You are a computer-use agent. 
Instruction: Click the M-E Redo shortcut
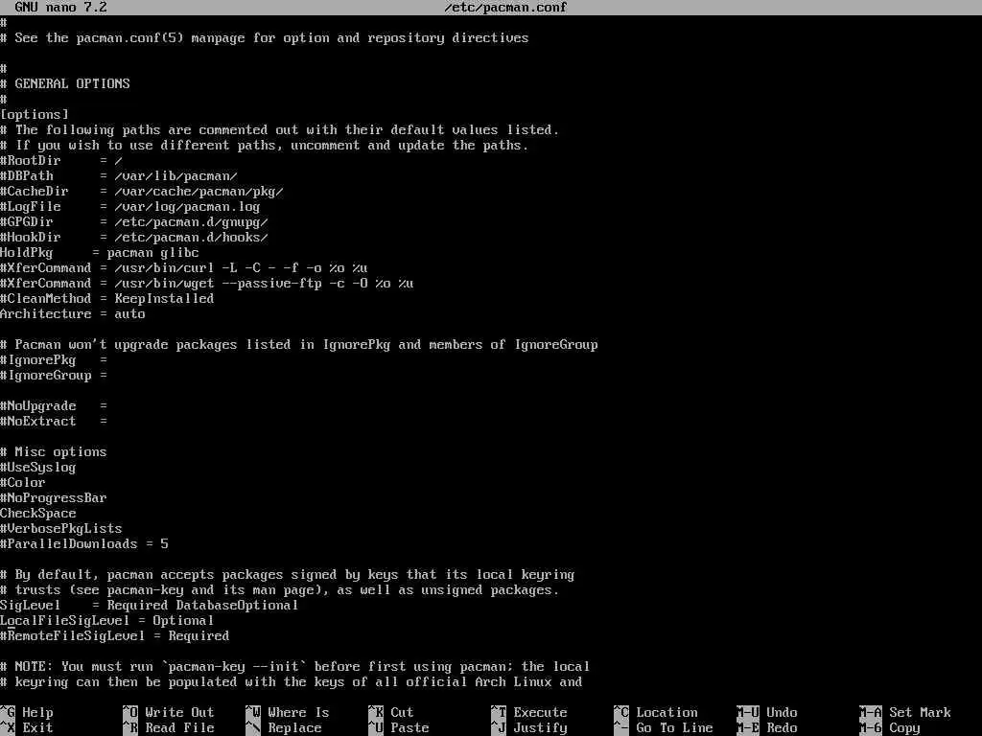[x=767, y=728]
